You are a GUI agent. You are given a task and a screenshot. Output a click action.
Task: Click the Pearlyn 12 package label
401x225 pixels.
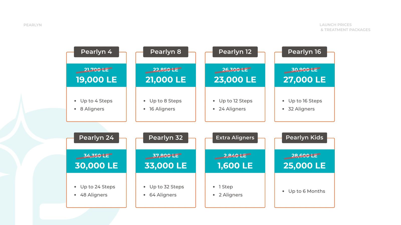[235, 52]
